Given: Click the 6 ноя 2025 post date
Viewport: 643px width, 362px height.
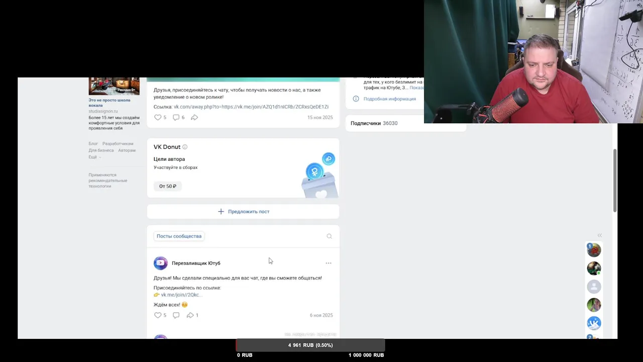Looking at the screenshot, I should point(321,315).
